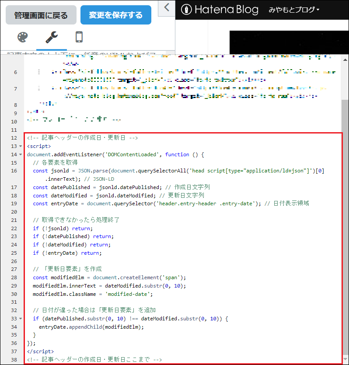The height and width of the screenshot is (365, 349).
Task: Click the Hatena Blog logo
Action: coord(220,10)
